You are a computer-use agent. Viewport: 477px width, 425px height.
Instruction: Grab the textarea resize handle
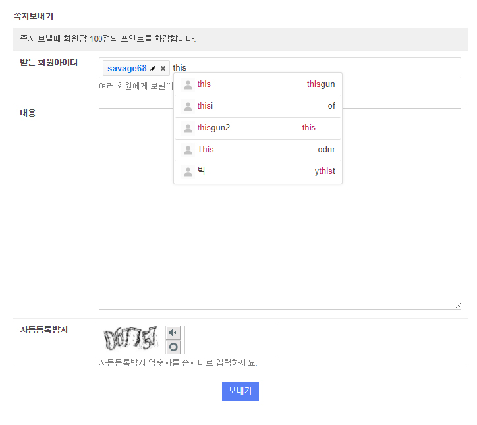(x=457, y=306)
